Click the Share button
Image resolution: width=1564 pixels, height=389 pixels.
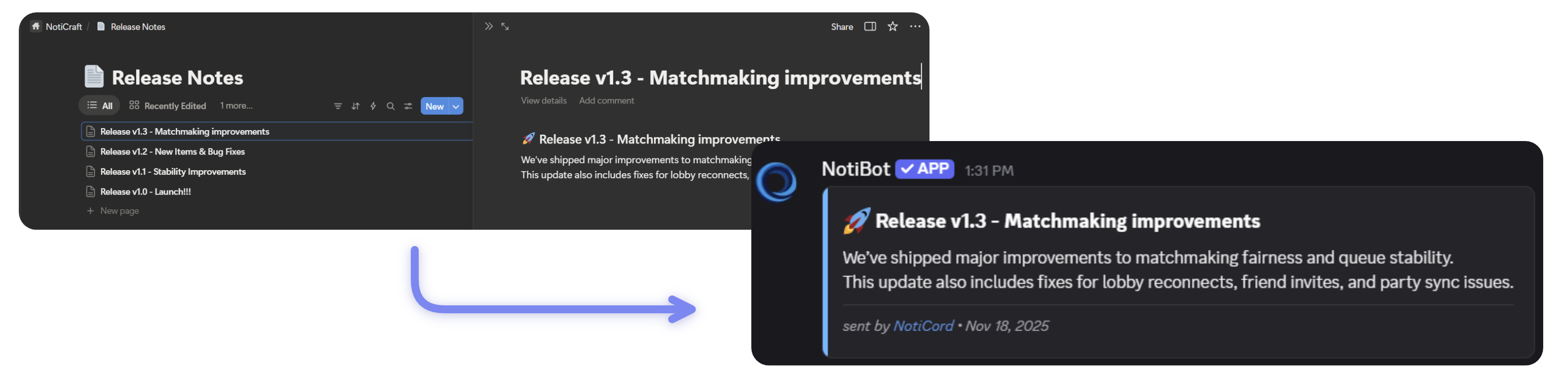point(841,27)
